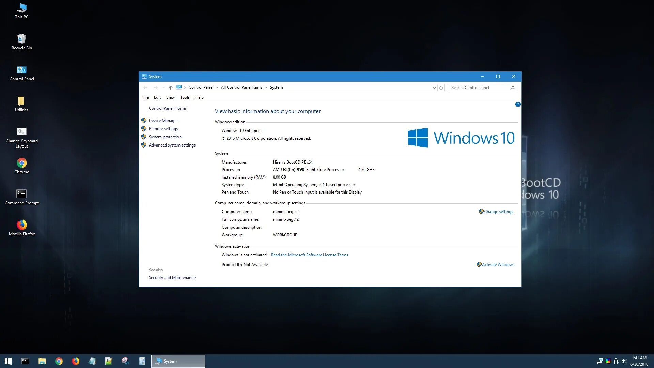Select the Utilities folder on the desktop

[x=21, y=104]
